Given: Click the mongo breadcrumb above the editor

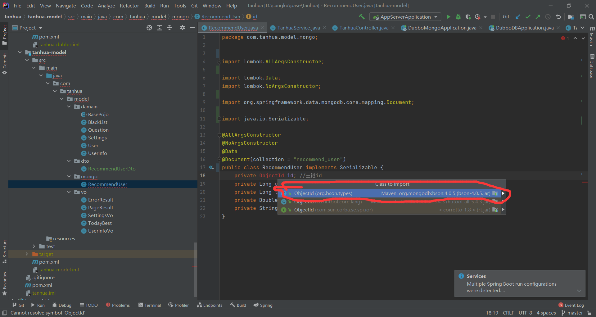Looking at the screenshot, I should click(x=180, y=17).
